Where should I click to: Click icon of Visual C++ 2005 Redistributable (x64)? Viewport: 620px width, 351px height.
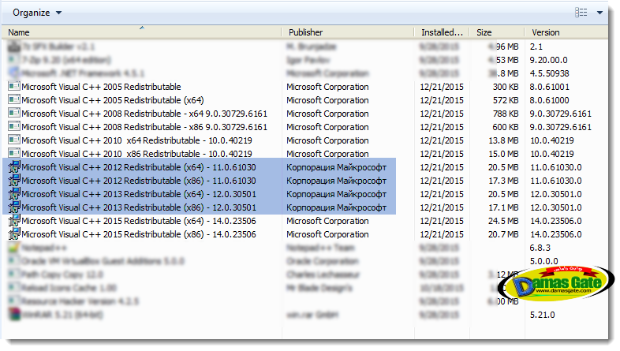[14, 100]
